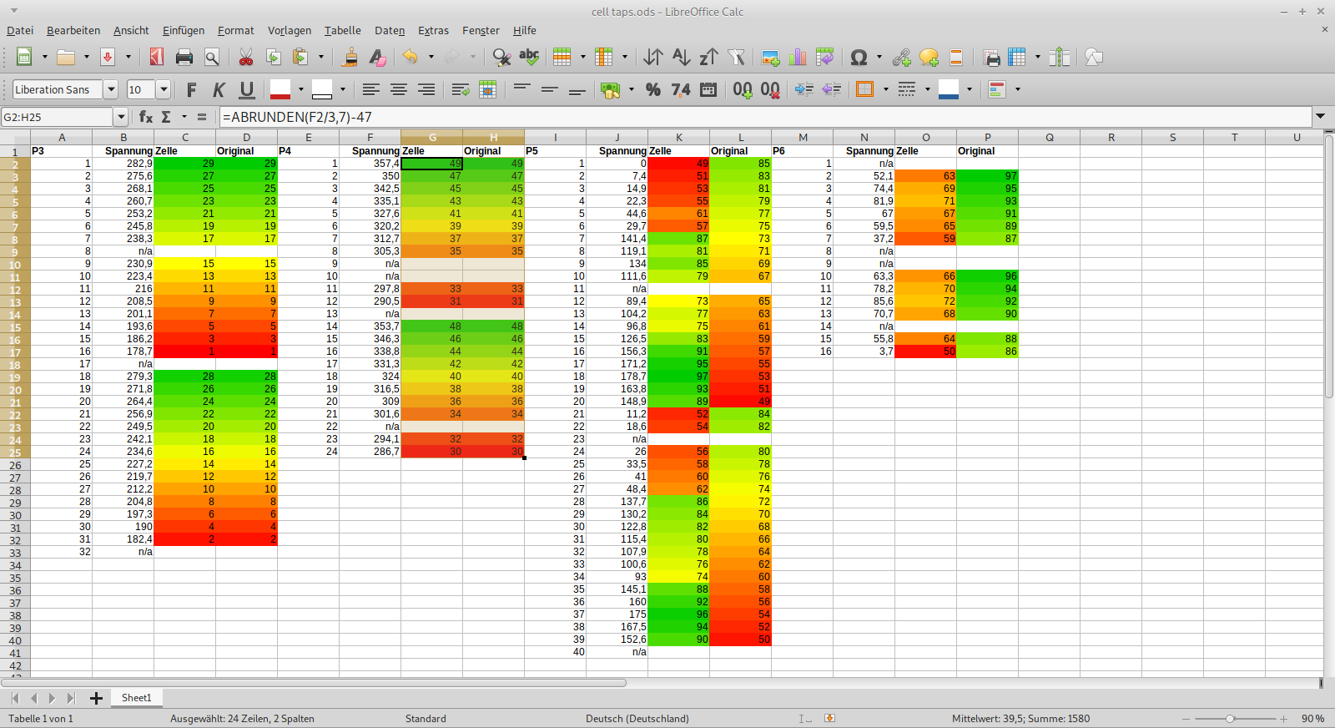The image size is (1335, 728).
Task: Open the Liberation Sans font dropdown
Action: pyautogui.click(x=110, y=89)
